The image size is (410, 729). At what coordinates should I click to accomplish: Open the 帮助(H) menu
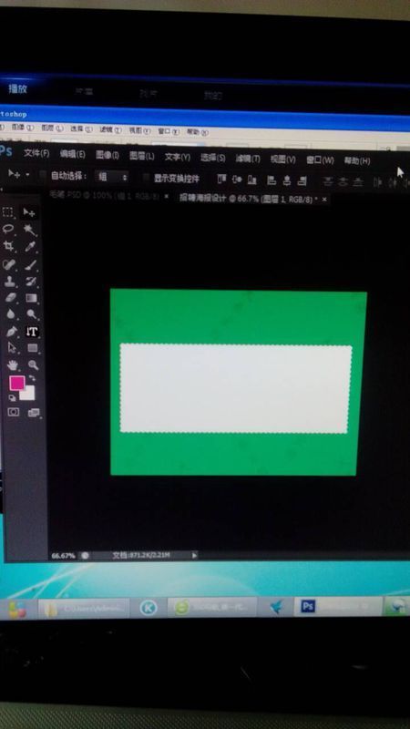[357, 161]
